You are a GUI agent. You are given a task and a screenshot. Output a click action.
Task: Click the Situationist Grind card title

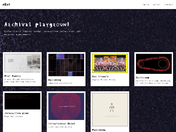[x=62, y=124]
